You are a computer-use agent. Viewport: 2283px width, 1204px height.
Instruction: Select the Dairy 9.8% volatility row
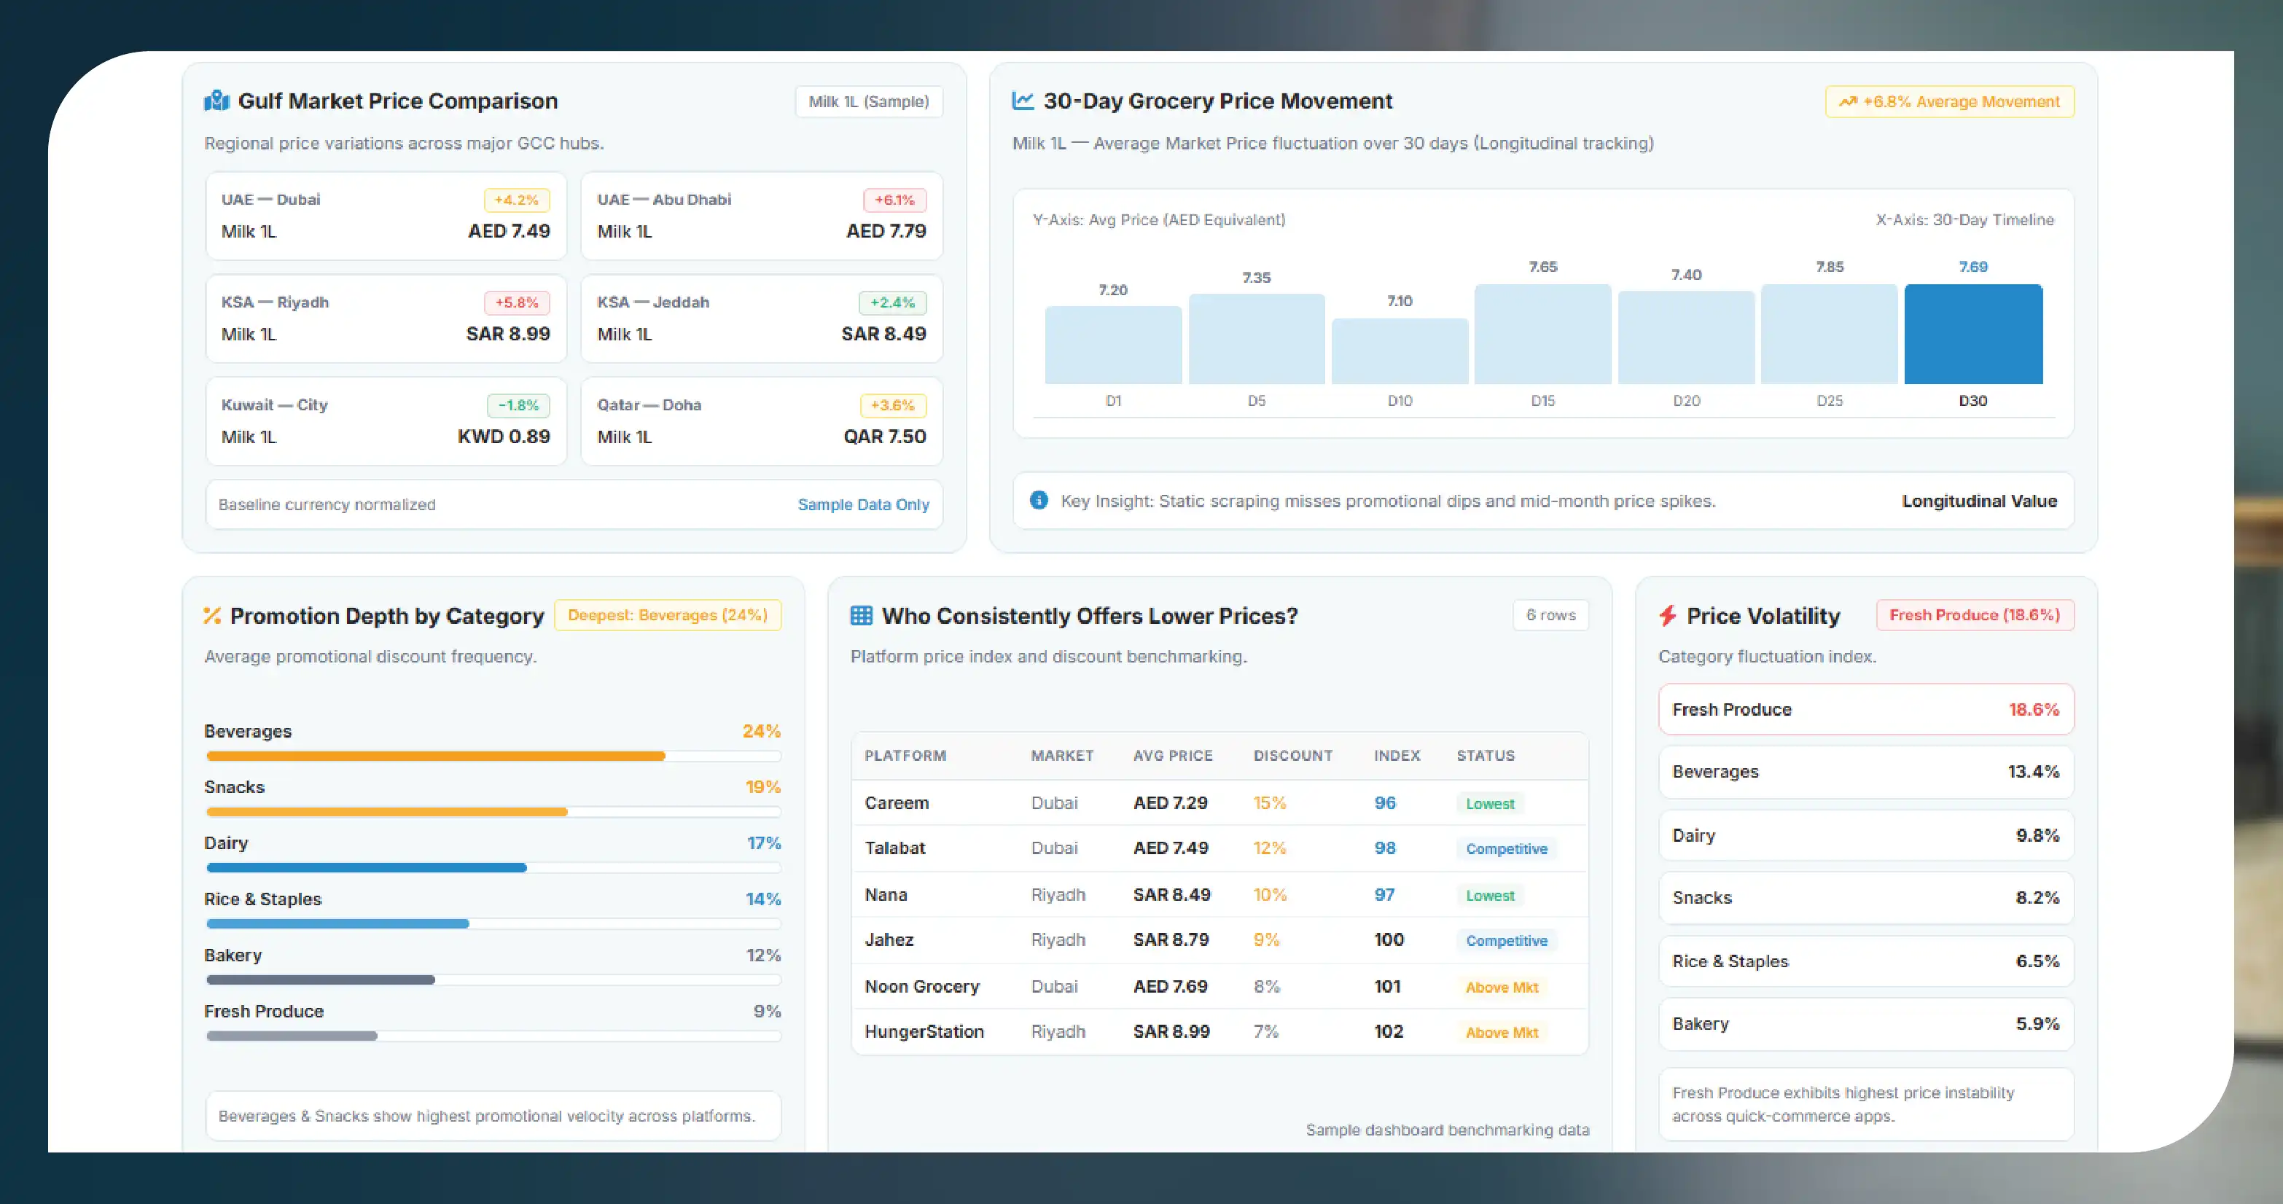click(x=1865, y=835)
